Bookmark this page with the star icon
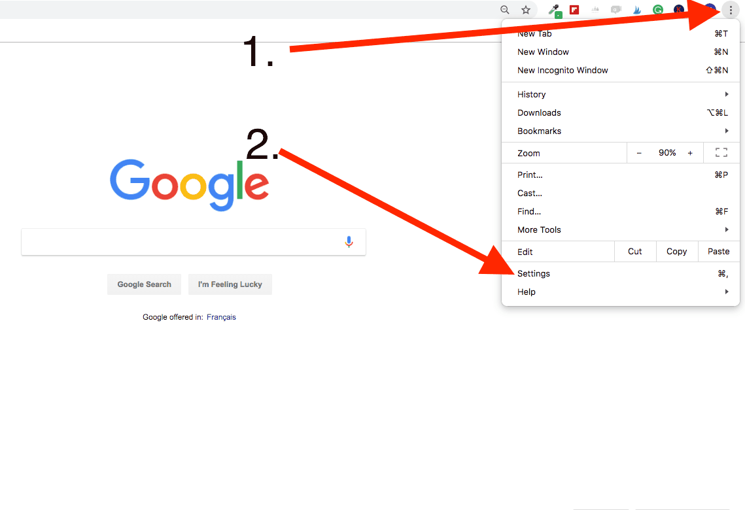Screen dimensions: 745x510 [525, 10]
